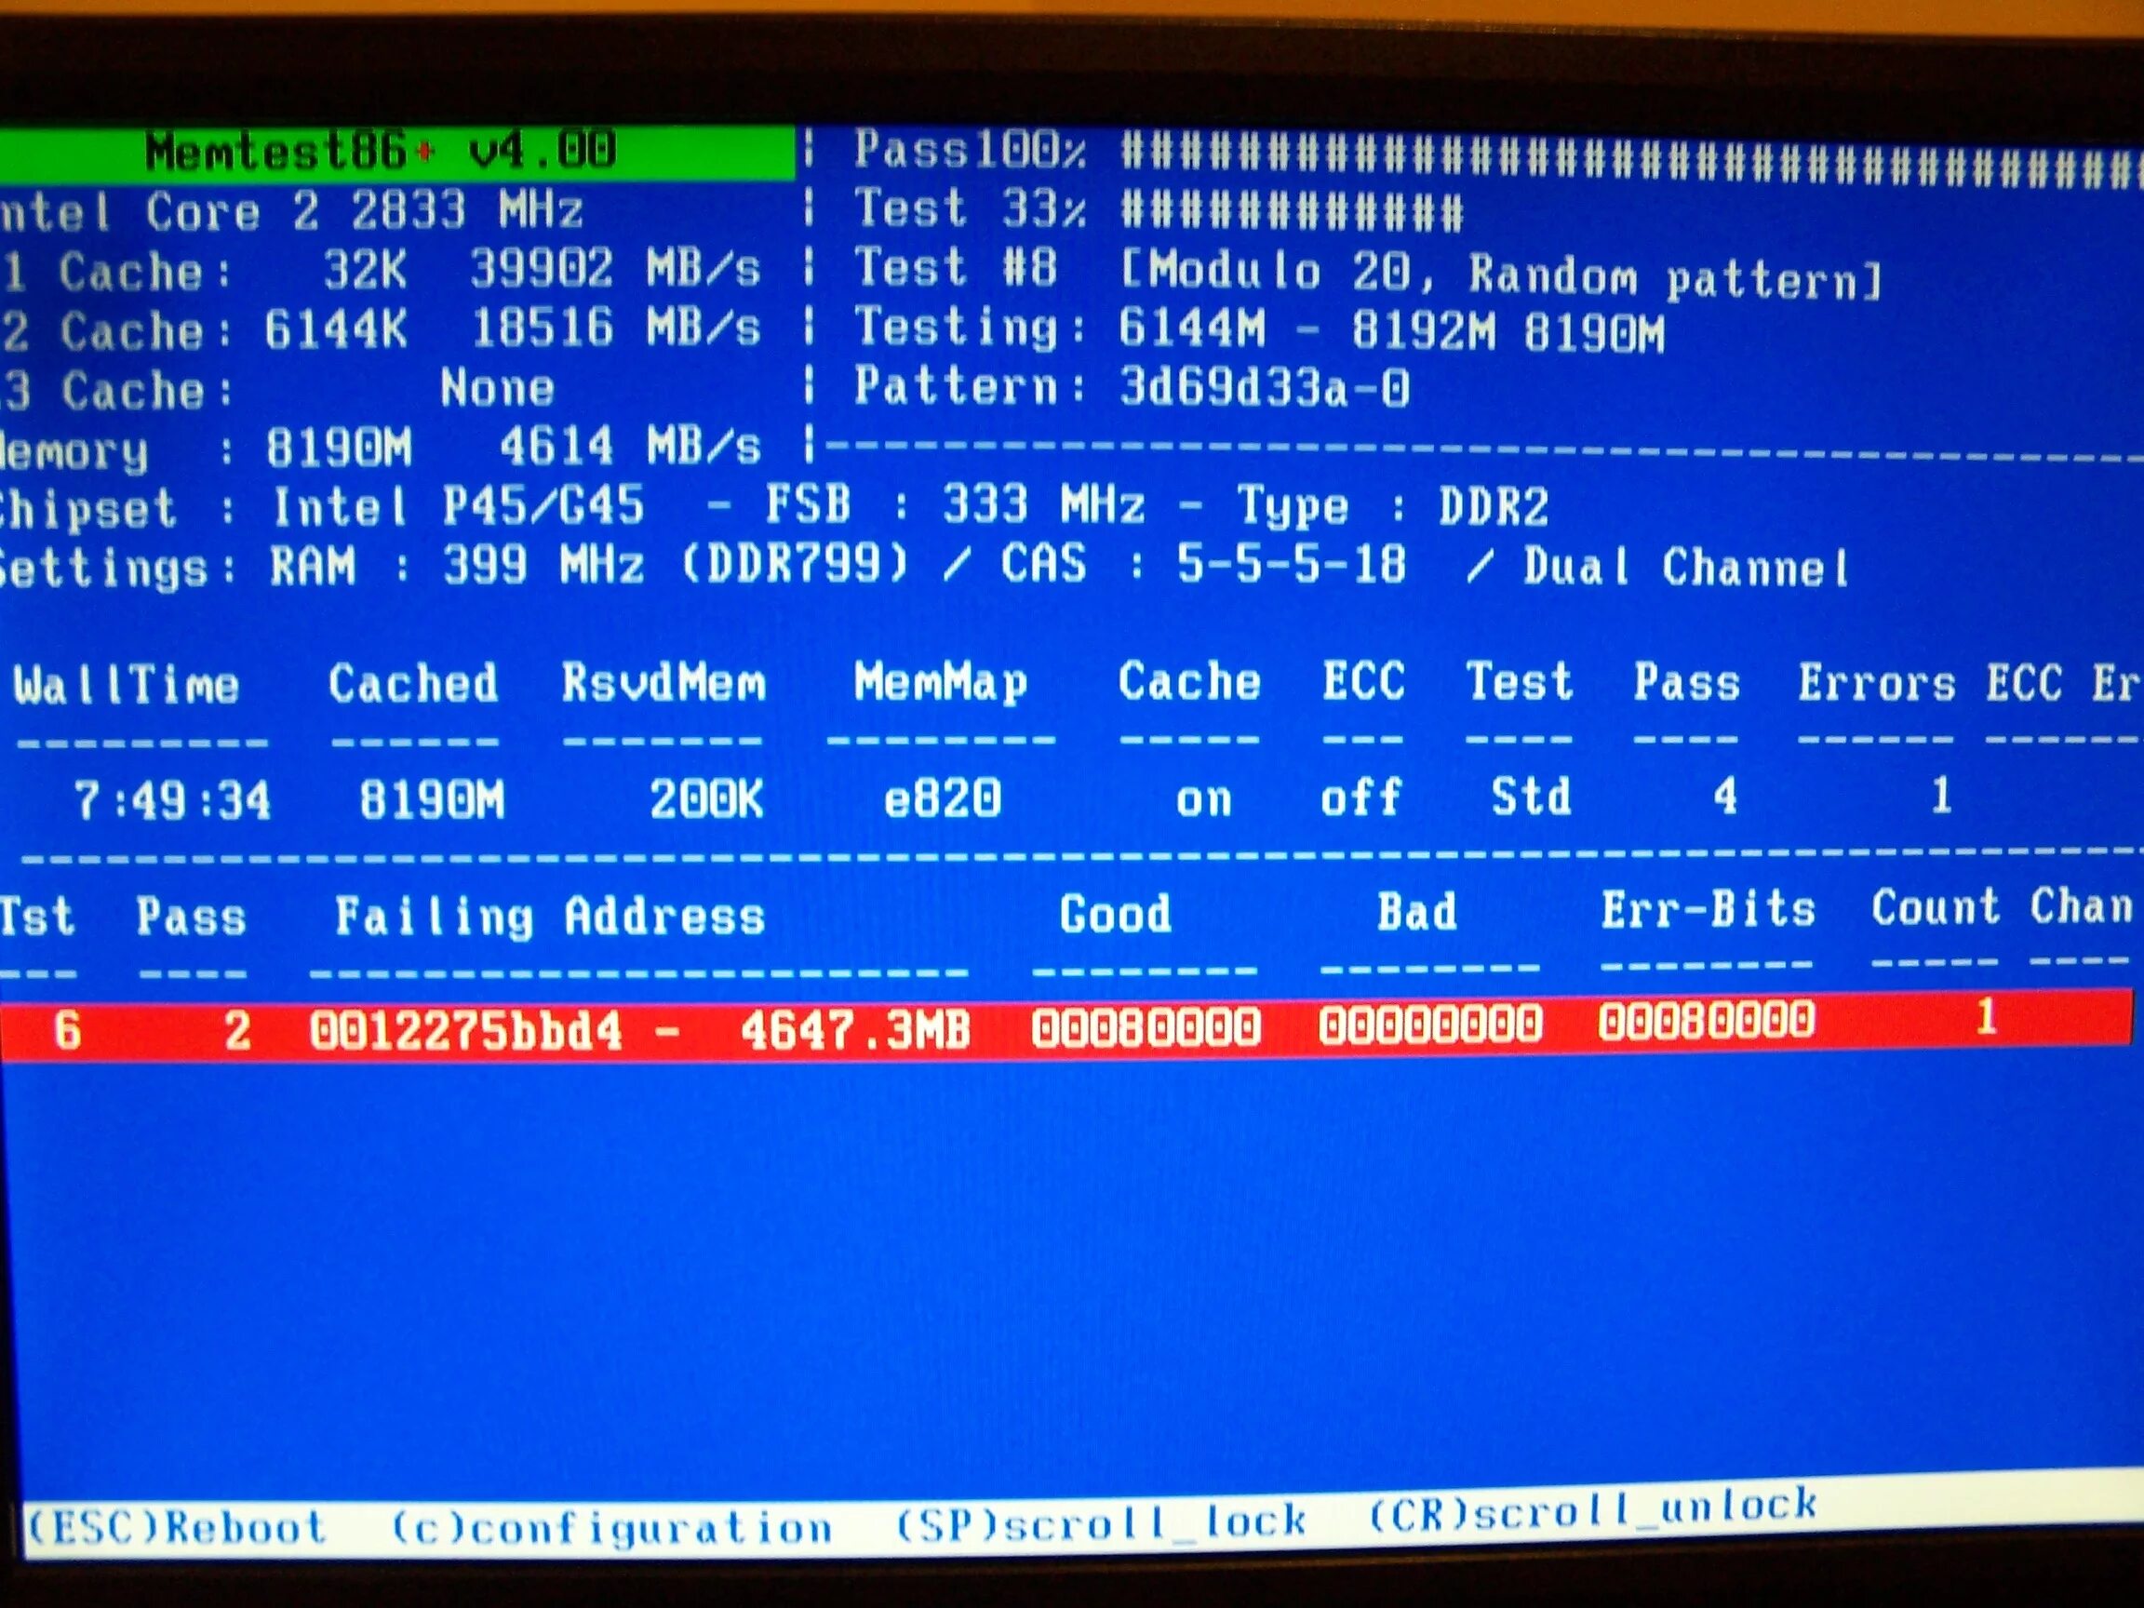The height and width of the screenshot is (1608, 2144).
Task: Click the Failing Address column header
Action: [x=550, y=916]
